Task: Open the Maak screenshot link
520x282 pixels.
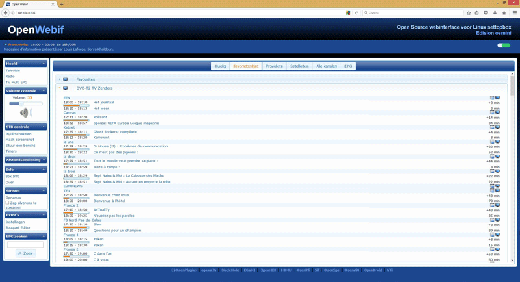Action: point(20,140)
